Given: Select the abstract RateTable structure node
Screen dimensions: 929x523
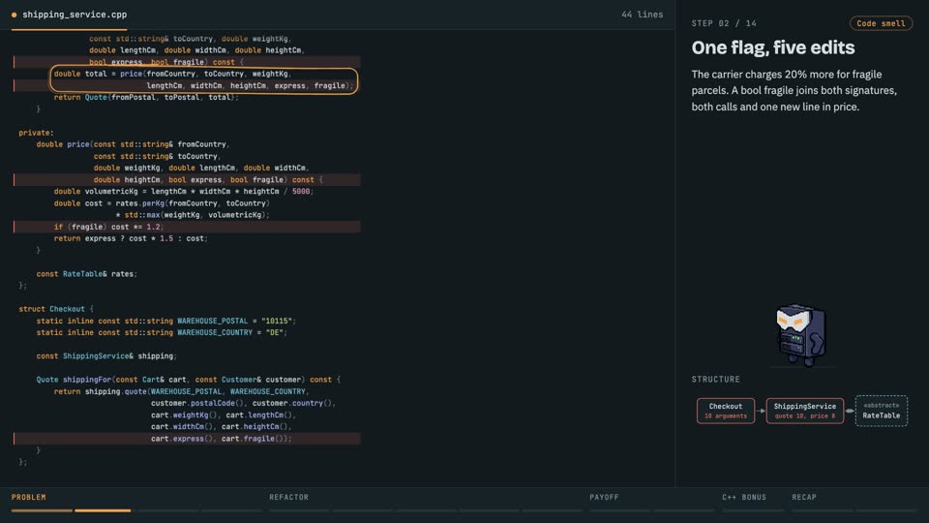Looking at the screenshot, I should coord(881,411).
